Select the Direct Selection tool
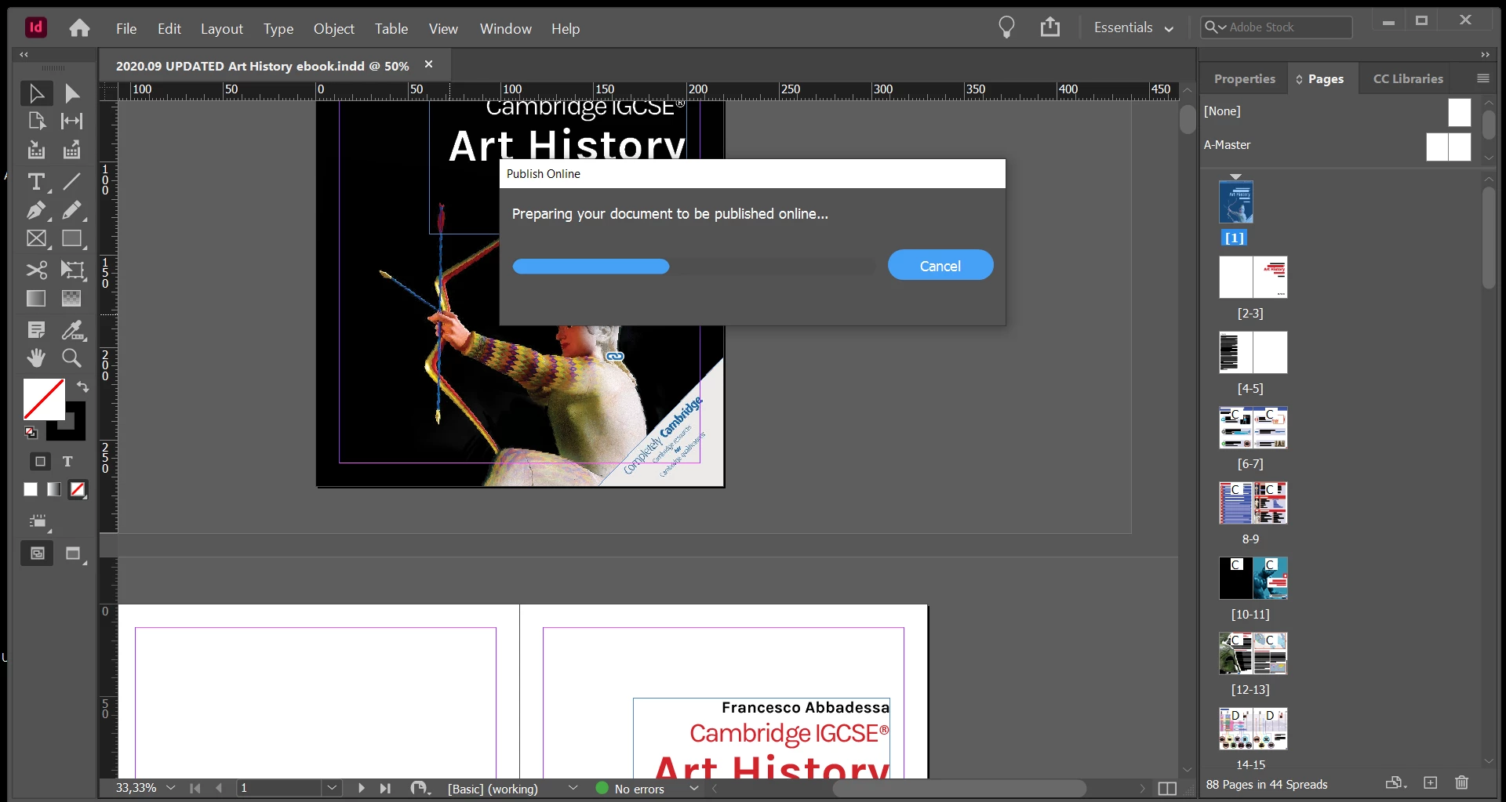Image resolution: width=1506 pixels, height=802 pixels. [71, 93]
